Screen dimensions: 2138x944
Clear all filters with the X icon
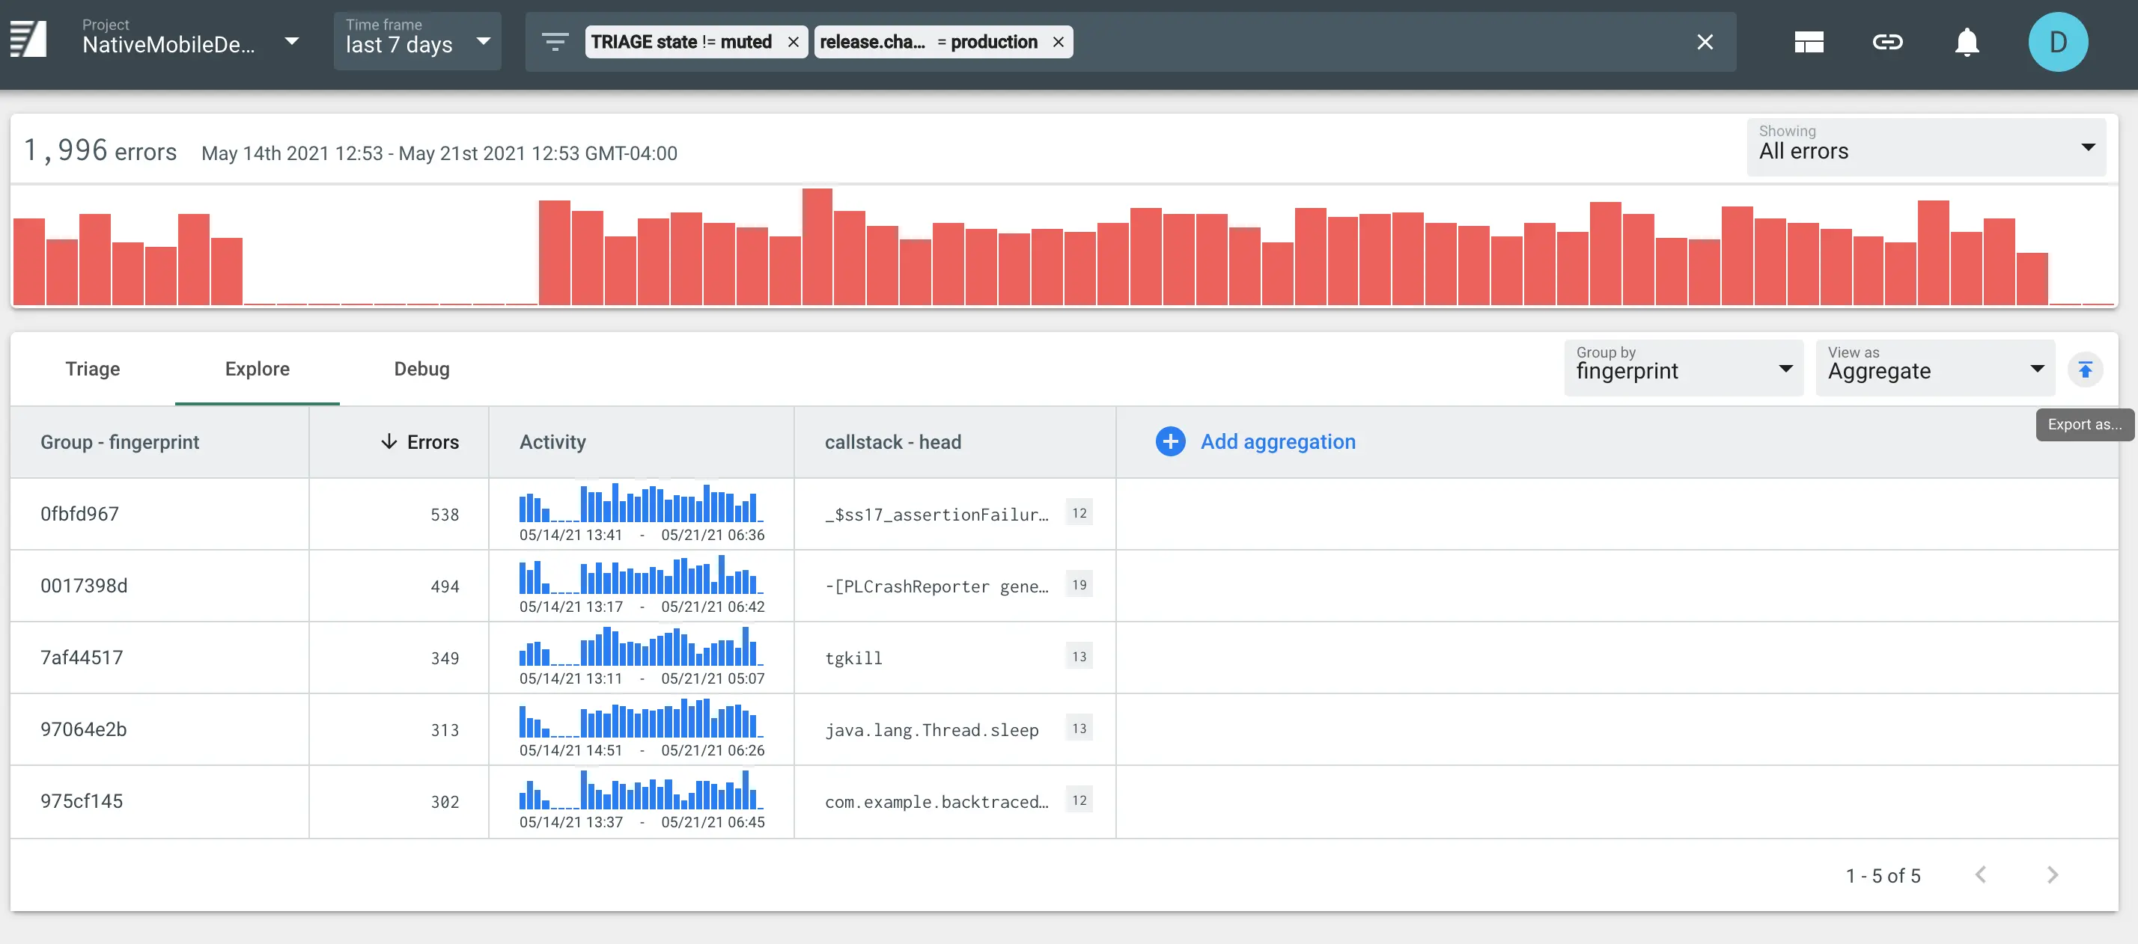click(x=1705, y=41)
